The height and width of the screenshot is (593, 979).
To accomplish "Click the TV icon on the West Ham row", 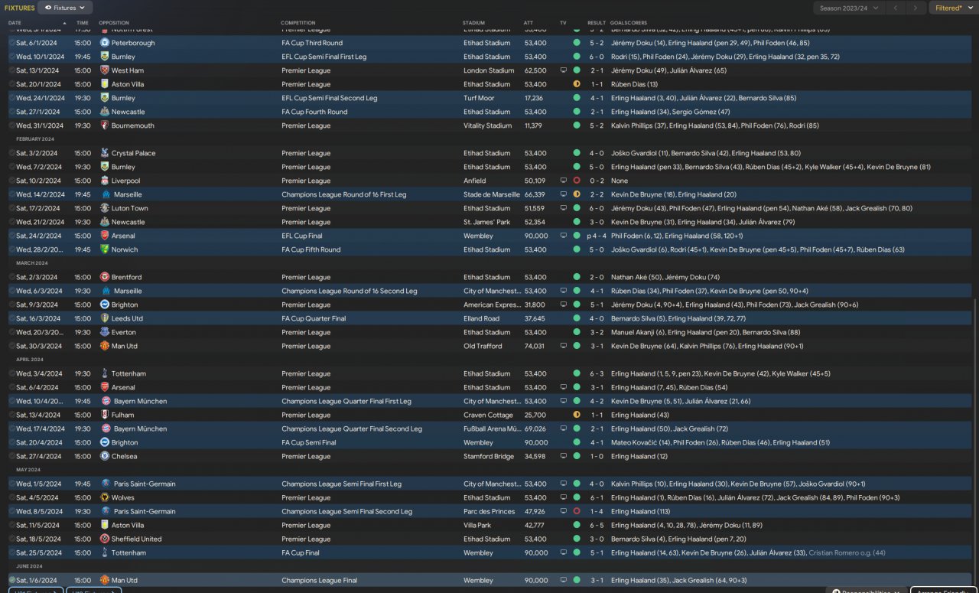I will click(x=564, y=70).
